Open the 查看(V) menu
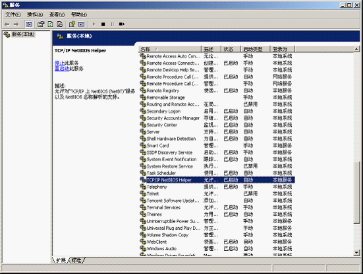 tap(57, 15)
